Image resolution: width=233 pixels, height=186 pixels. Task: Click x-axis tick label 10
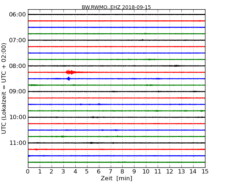click(146, 172)
